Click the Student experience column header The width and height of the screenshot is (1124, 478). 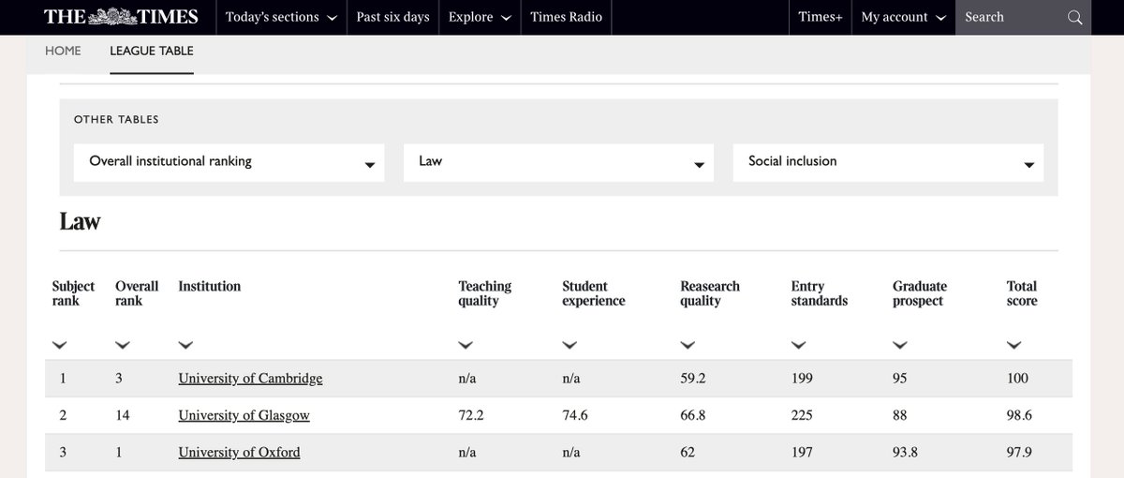tap(594, 293)
